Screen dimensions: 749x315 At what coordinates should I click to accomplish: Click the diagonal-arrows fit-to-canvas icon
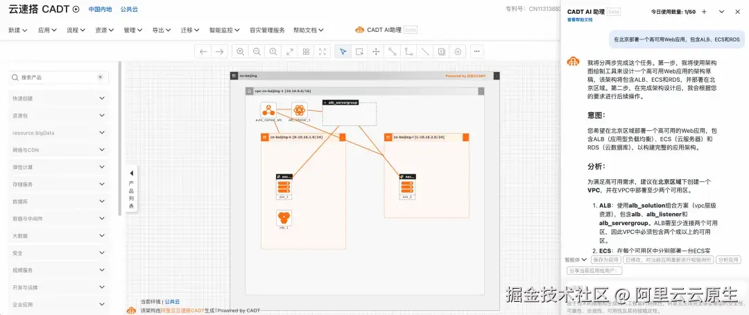pyautogui.click(x=289, y=51)
